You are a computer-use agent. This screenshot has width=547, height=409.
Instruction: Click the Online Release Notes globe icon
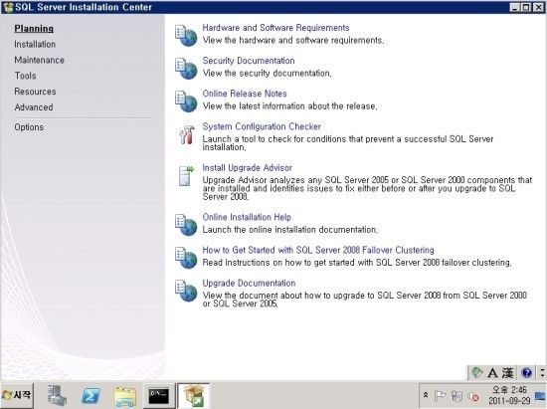tap(186, 101)
